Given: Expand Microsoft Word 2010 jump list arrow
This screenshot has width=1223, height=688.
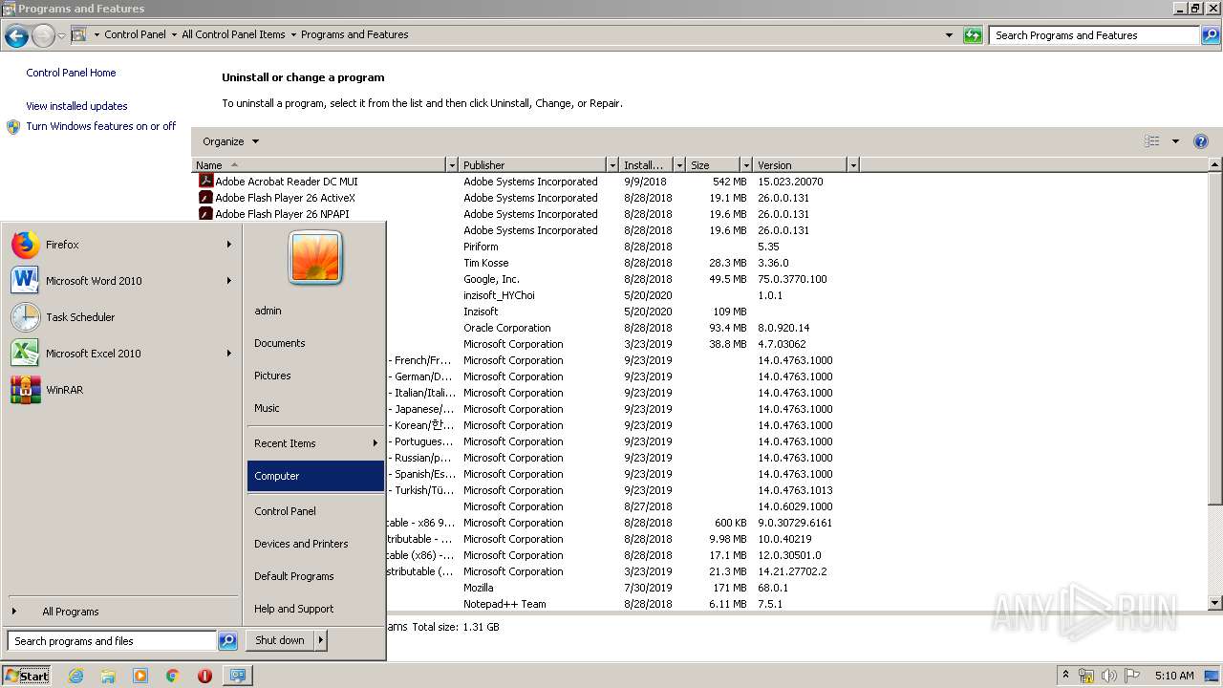Looking at the screenshot, I should pos(229,281).
